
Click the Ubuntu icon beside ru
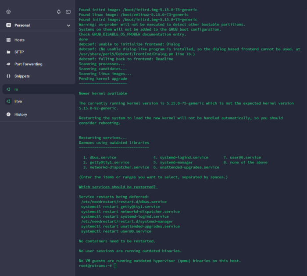pos(8,89)
